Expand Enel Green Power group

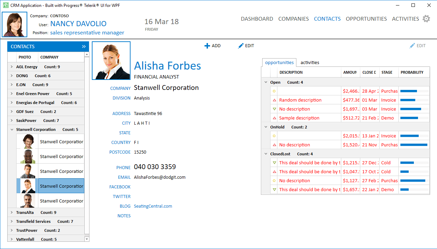pos(12,94)
